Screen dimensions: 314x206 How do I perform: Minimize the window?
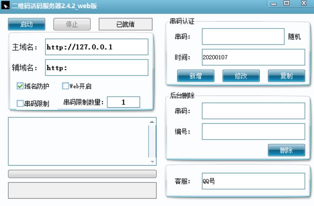tap(274, 4)
